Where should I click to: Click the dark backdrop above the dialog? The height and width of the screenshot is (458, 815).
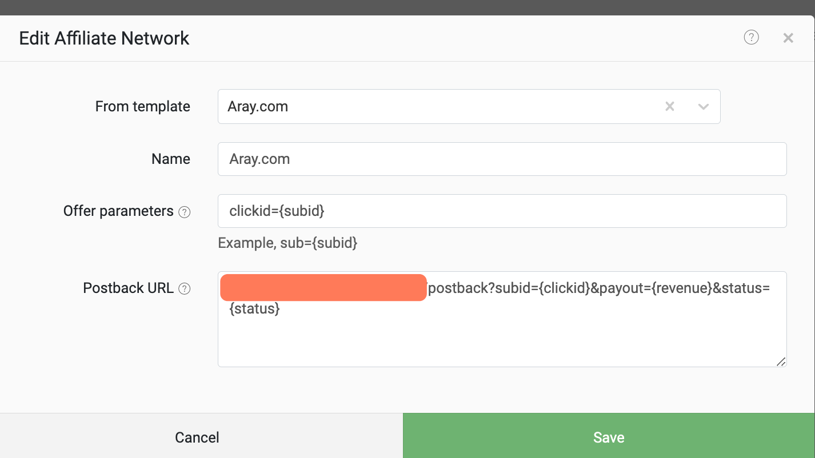407,7
